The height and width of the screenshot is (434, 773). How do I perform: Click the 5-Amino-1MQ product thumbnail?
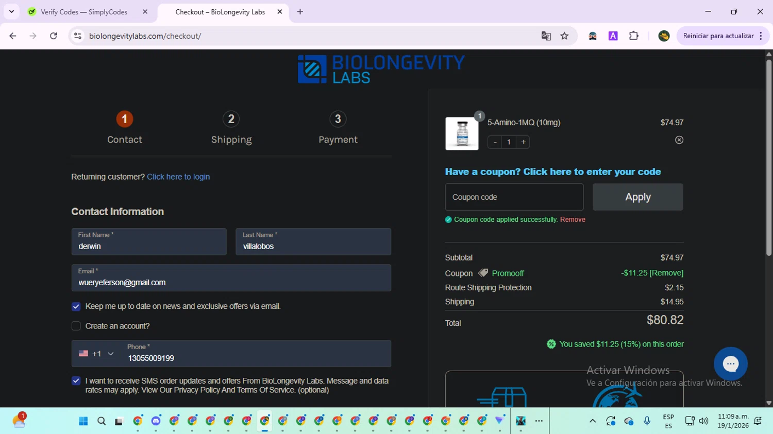pos(462,134)
